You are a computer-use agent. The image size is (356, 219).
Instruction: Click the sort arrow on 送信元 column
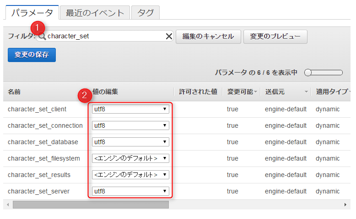coord(306,92)
